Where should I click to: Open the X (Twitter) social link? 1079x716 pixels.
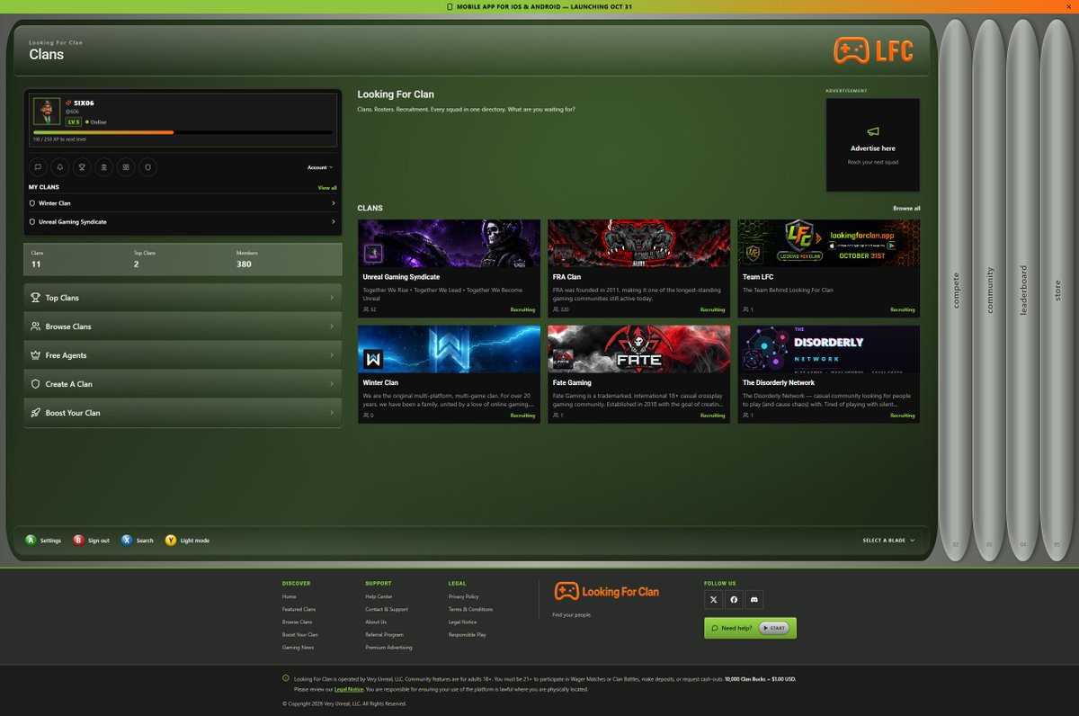coord(713,599)
